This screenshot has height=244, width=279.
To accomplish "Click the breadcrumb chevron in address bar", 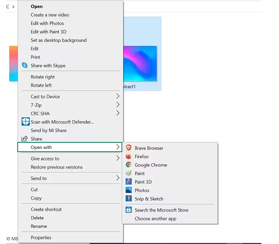I will [13, 7].
